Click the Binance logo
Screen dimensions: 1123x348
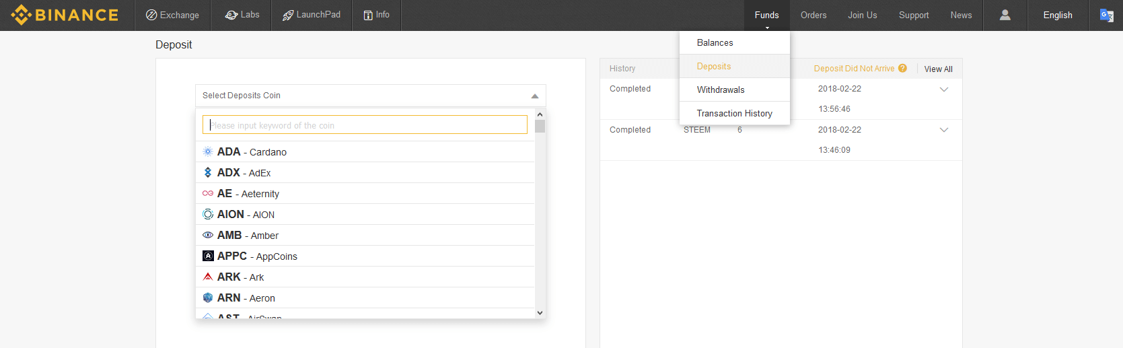65,15
